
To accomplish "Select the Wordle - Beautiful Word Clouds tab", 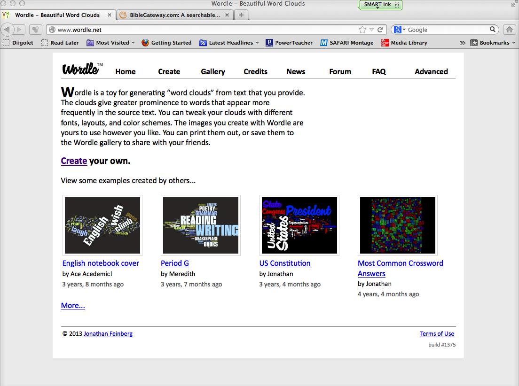I will coord(57,15).
